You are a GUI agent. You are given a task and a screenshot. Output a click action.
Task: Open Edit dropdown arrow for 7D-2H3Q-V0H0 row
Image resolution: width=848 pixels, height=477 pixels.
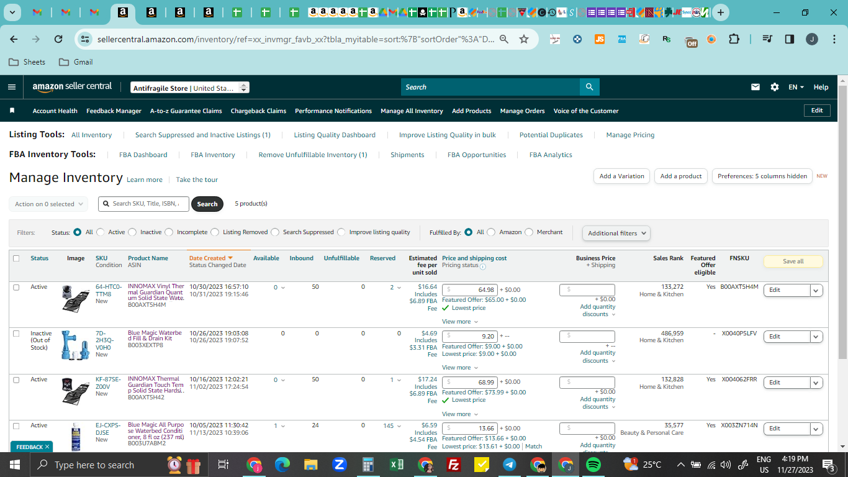[x=816, y=337]
